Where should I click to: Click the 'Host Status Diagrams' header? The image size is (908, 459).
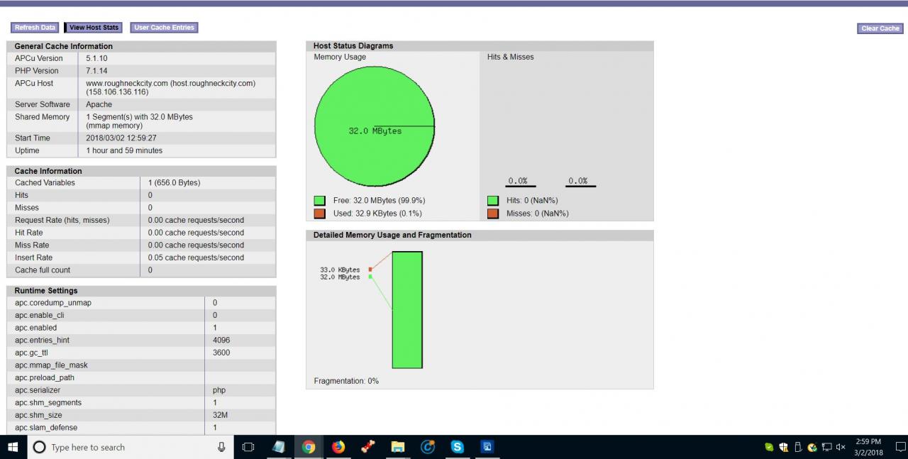click(x=353, y=45)
